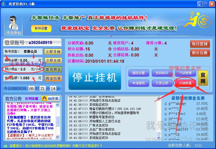
Task: Click the arrow icon beside 温馨提示
Action: coord(5,146)
